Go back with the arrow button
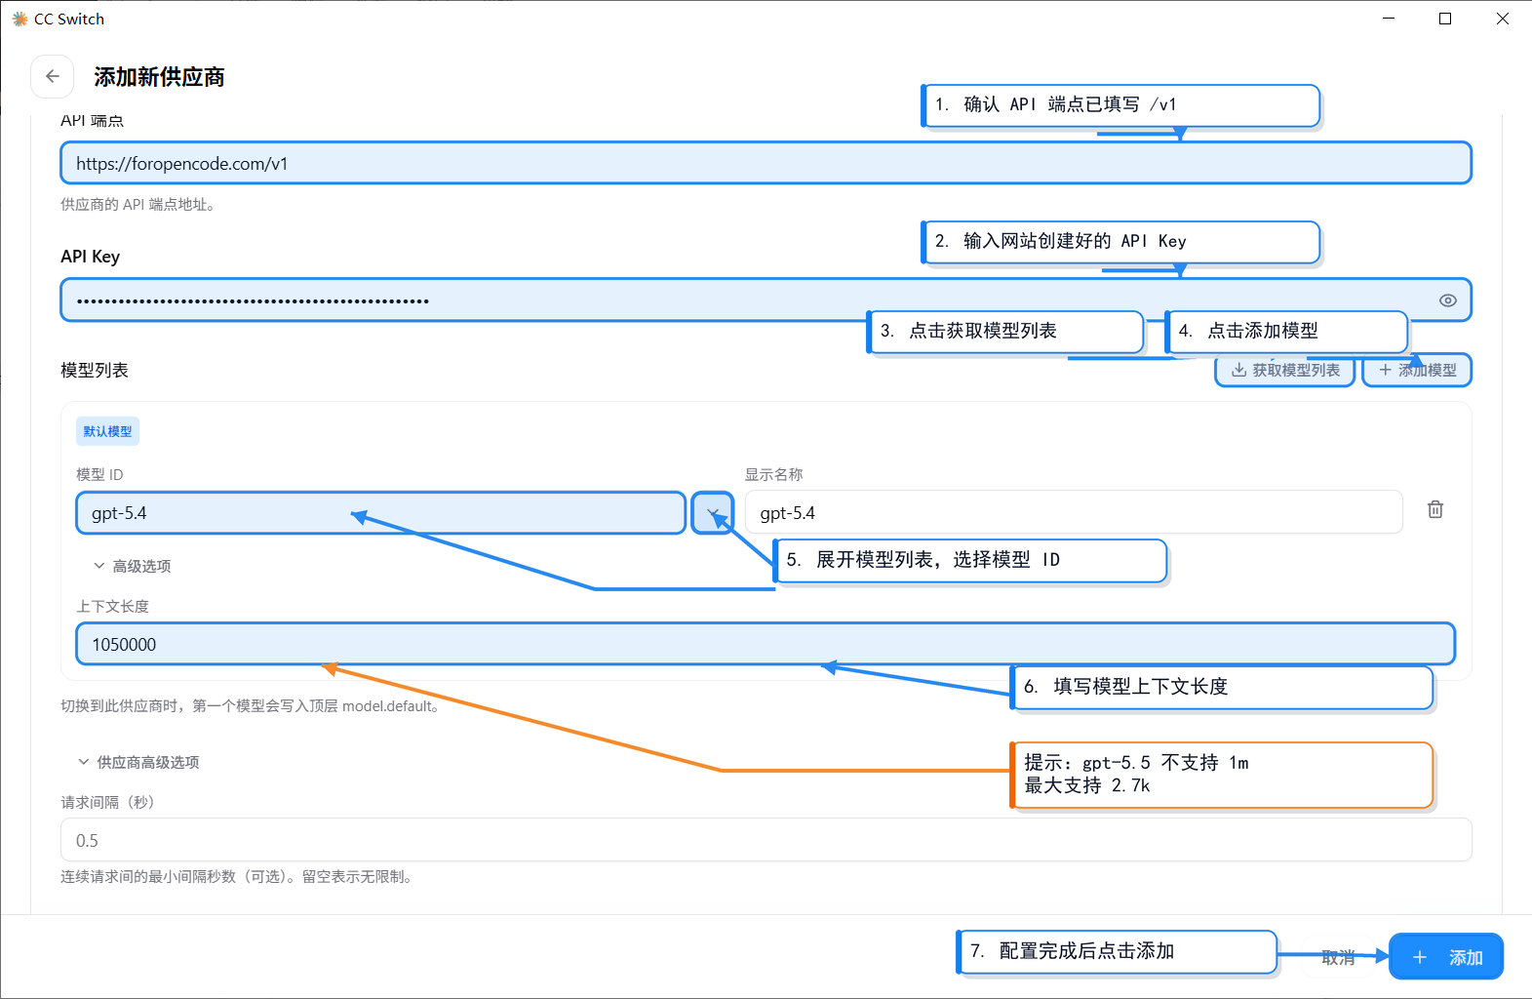 click(53, 76)
